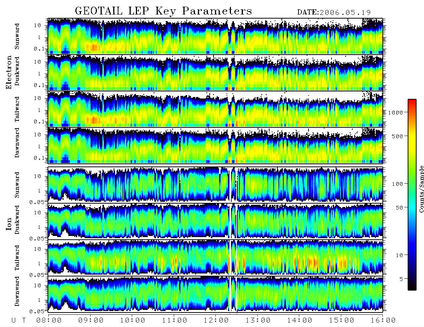Click the 11:00 UT time label
The height and width of the screenshot is (327, 424).
click(x=175, y=320)
